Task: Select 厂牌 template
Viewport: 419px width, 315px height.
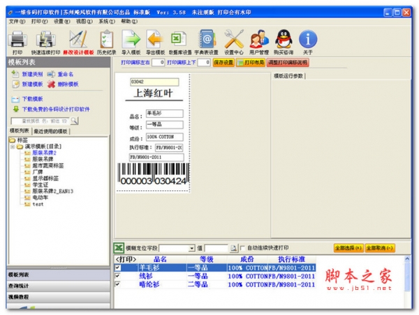Action: point(38,172)
